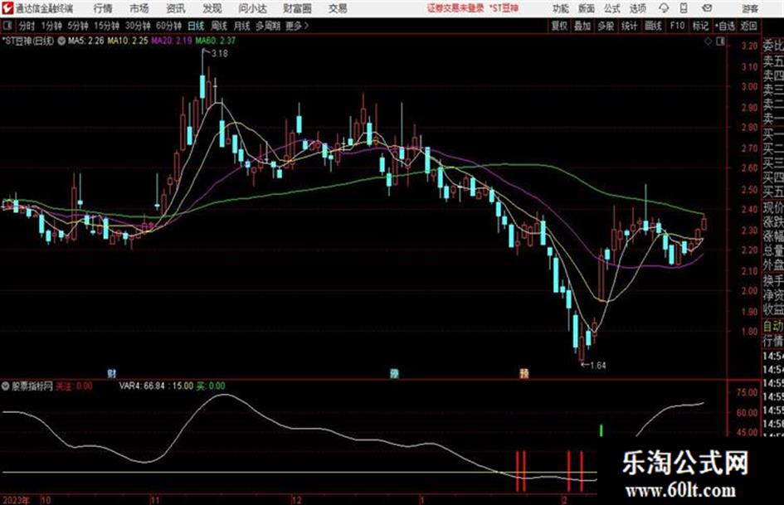Screen dimensions: 784x505
Task: Open the 功能 menu
Action: (x=561, y=8)
